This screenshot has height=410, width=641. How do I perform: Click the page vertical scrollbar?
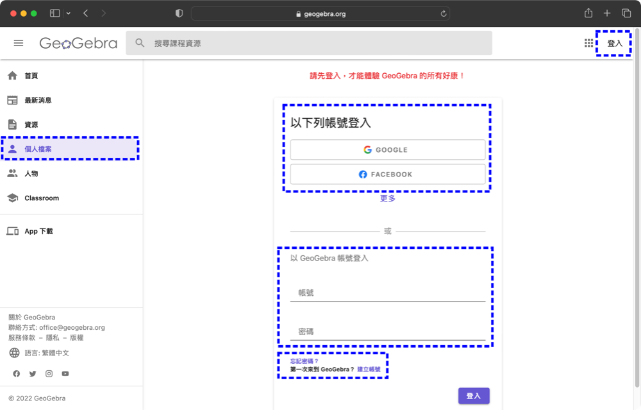[x=637, y=208]
